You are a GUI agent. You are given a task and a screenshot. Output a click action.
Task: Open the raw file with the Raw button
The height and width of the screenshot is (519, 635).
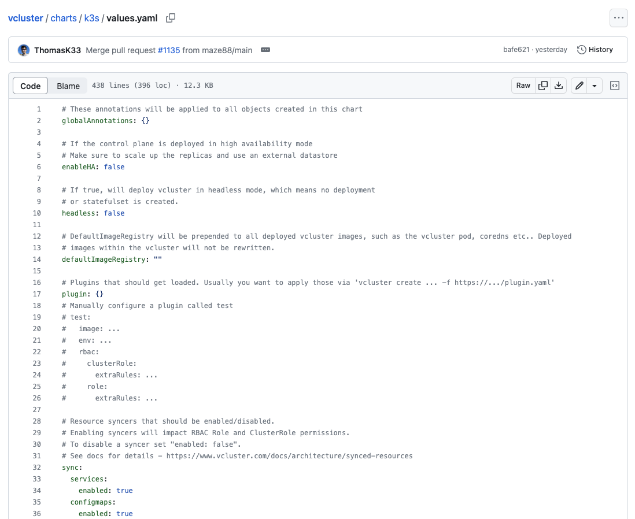[523, 85]
